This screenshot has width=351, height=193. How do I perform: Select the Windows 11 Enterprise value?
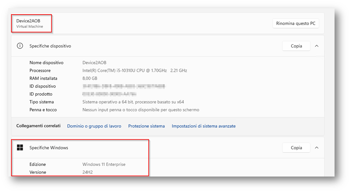[x=104, y=164]
